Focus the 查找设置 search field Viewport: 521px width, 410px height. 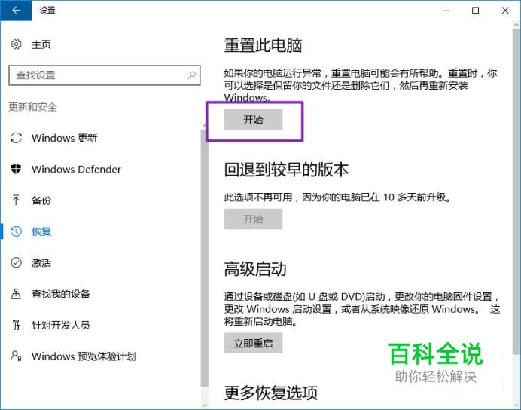point(105,75)
